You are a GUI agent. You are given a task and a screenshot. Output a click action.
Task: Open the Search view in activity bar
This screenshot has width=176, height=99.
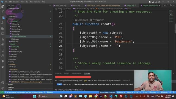click(x=3, y=12)
